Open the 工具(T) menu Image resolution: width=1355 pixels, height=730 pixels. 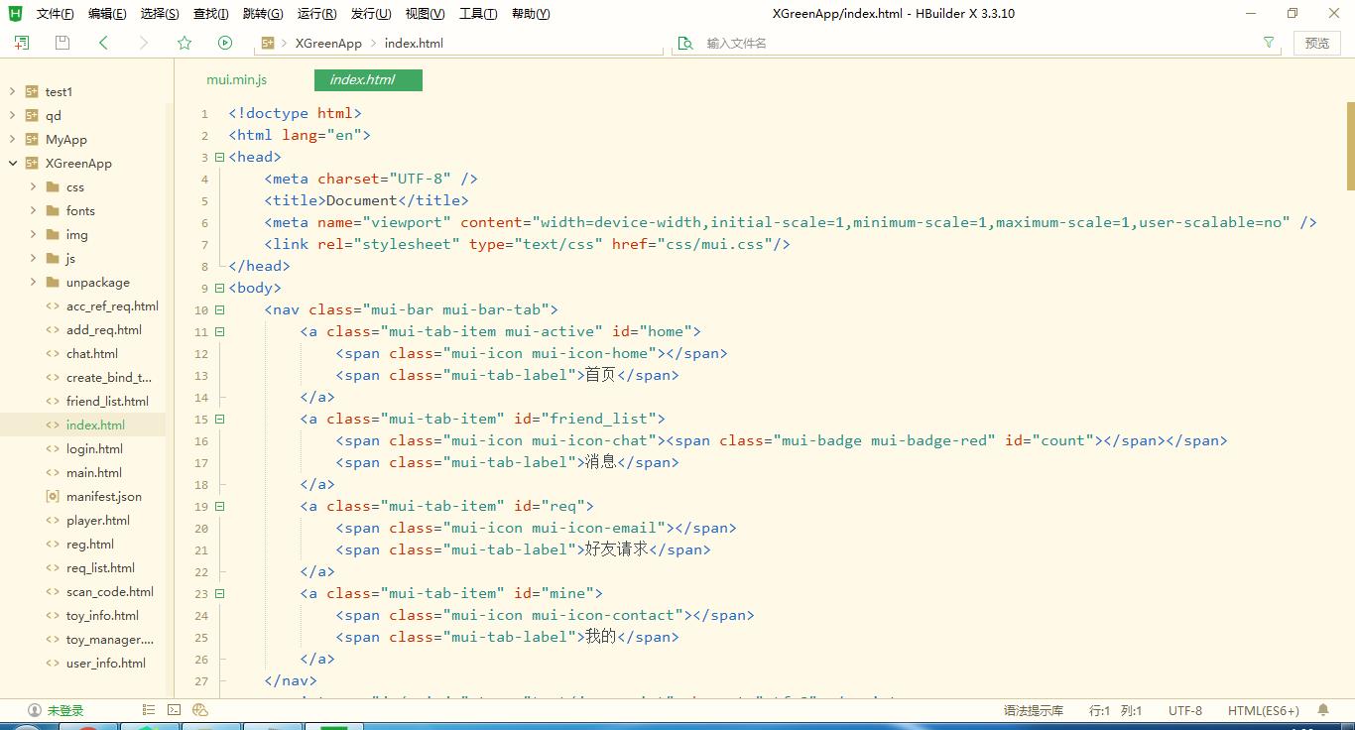click(x=478, y=14)
